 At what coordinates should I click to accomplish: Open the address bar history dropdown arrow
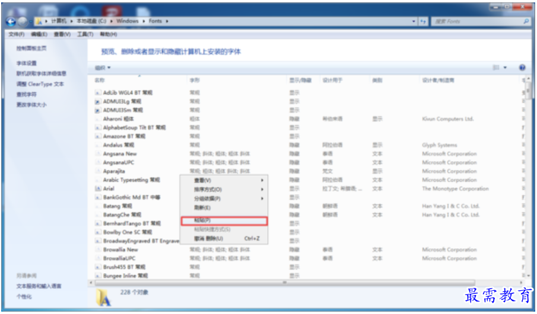click(x=414, y=21)
